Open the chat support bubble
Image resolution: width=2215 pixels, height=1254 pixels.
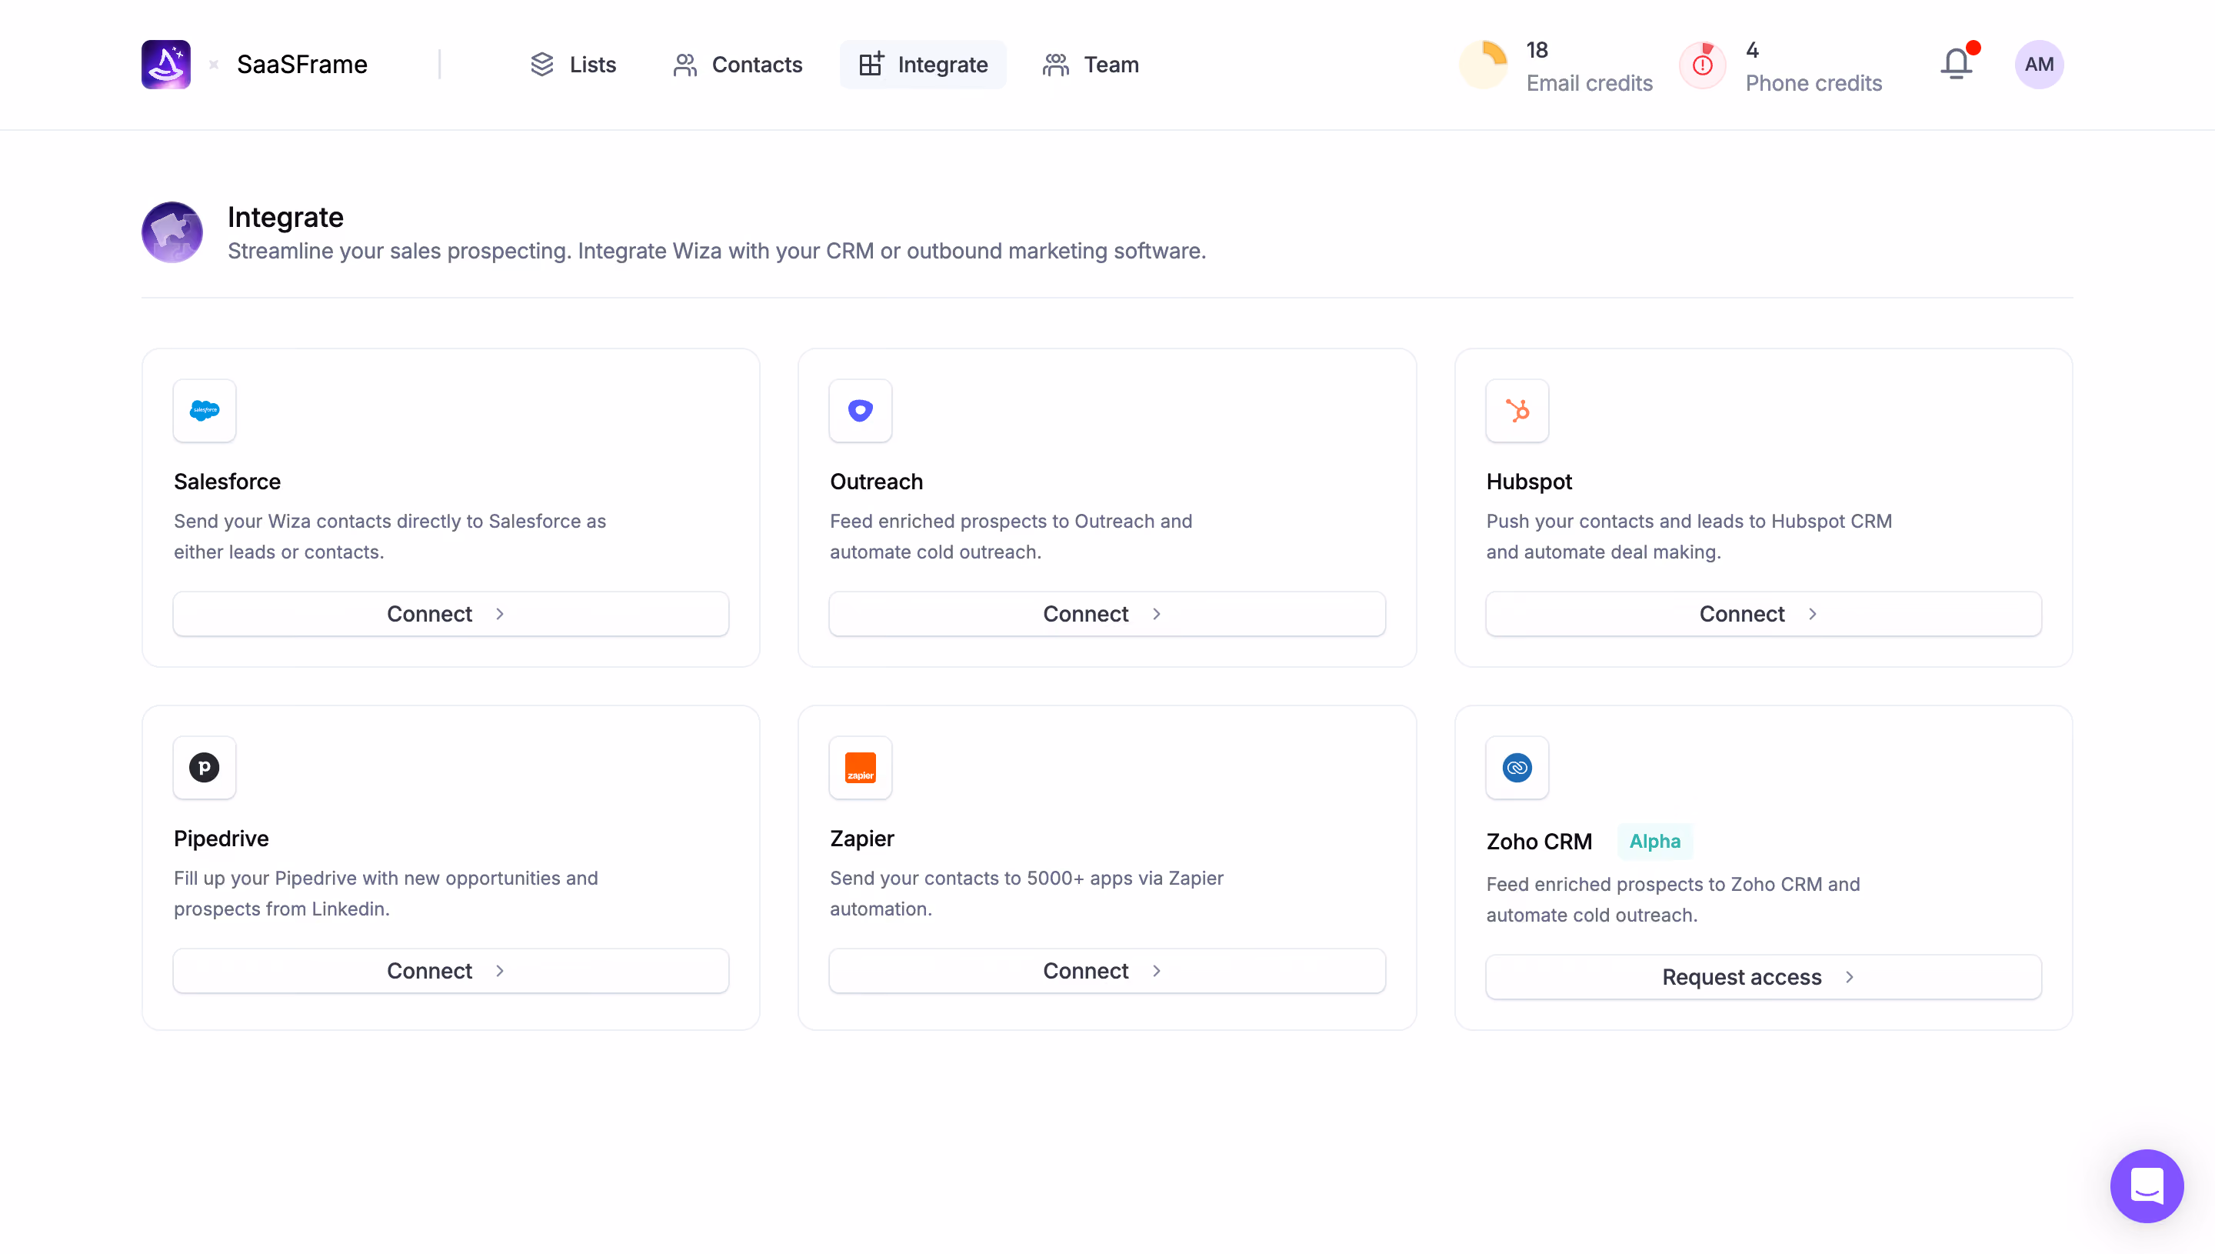point(2146,1186)
